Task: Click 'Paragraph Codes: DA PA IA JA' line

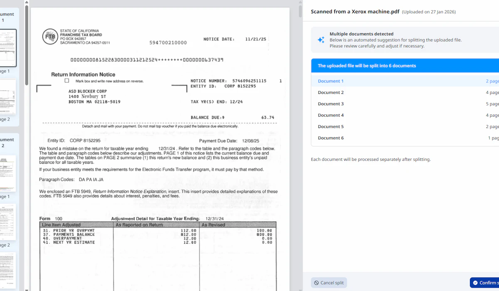Action: (x=71, y=180)
